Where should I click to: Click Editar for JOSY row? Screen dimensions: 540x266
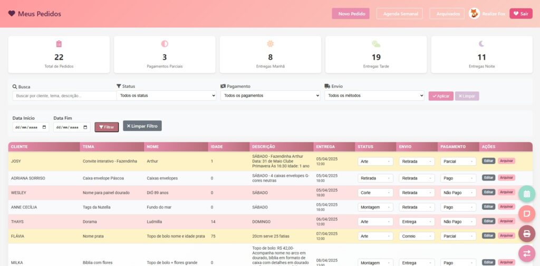(x=488, y=161)
